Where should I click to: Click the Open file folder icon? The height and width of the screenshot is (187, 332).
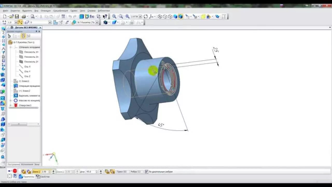click(11, 16)
